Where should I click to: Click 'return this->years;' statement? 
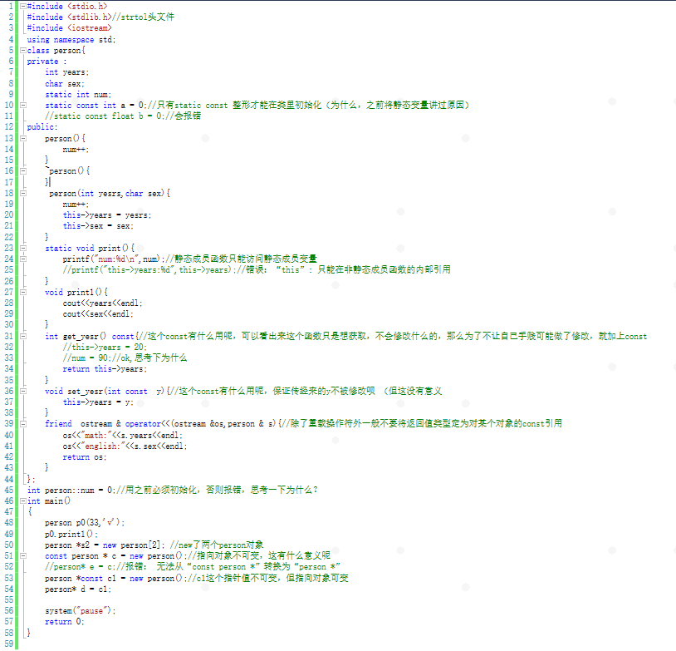(x=105, y=368)
